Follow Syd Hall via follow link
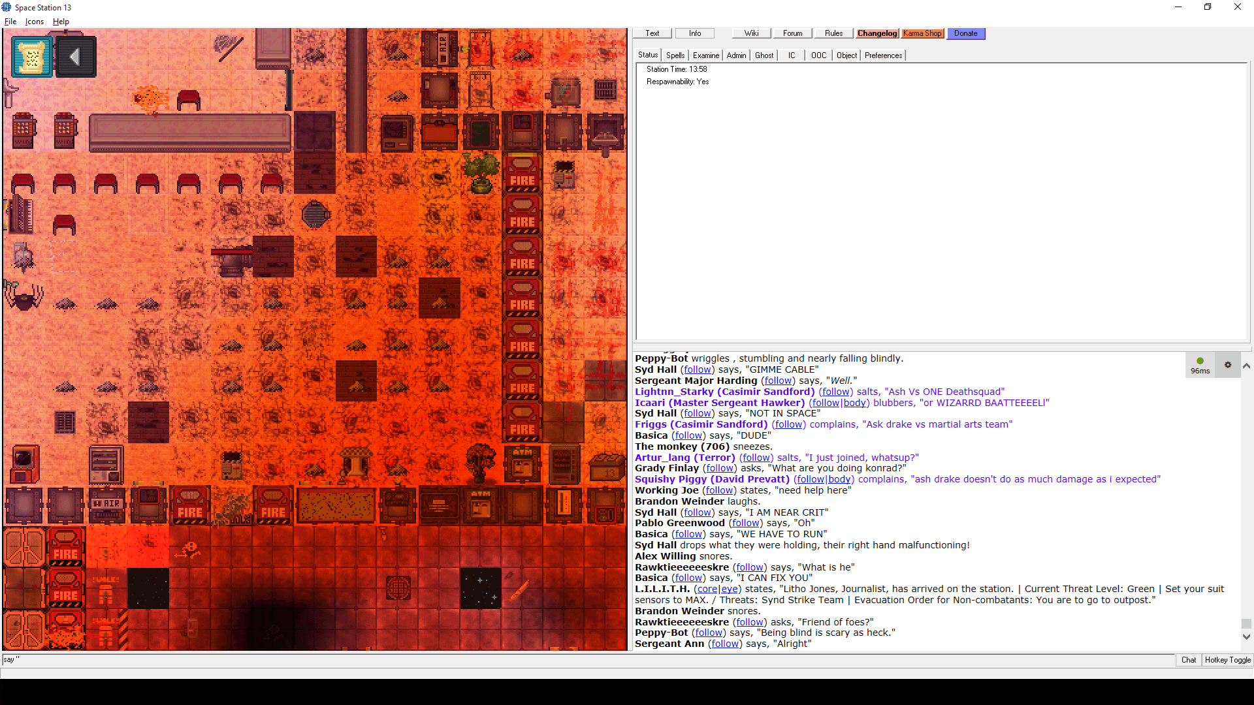Viewport: 1254px width, 705px height. 697,369
